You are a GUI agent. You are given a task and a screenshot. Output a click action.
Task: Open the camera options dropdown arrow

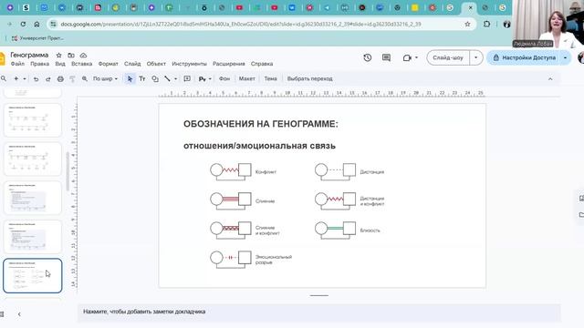click(x=416, y=57)
